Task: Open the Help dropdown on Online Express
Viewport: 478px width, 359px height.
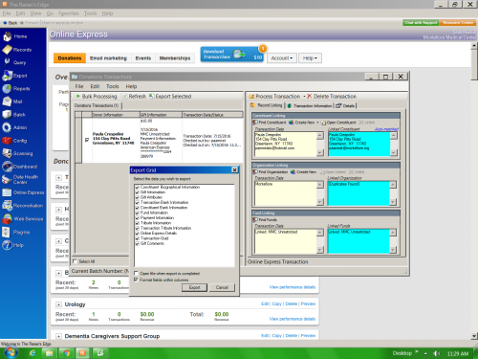Action: (310, 58)
